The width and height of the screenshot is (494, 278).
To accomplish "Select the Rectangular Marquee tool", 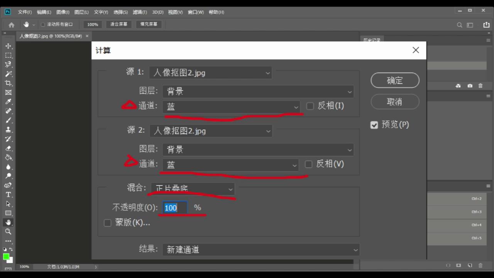I will click(x=8, y=55).
